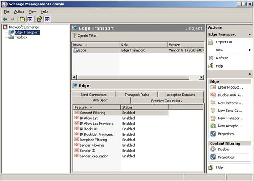This screenshot has width=254, height=181.
Task: Click New Receive Connector icon
Action: coord(213,103)
